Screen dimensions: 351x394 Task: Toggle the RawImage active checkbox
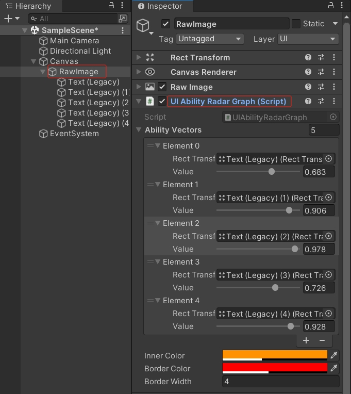165,24
